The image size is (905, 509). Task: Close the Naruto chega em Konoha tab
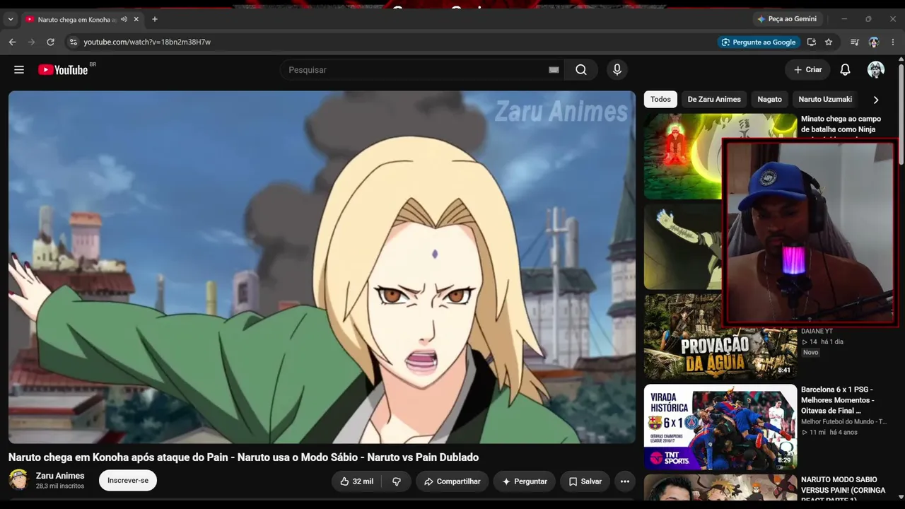[x=136, y=19]
